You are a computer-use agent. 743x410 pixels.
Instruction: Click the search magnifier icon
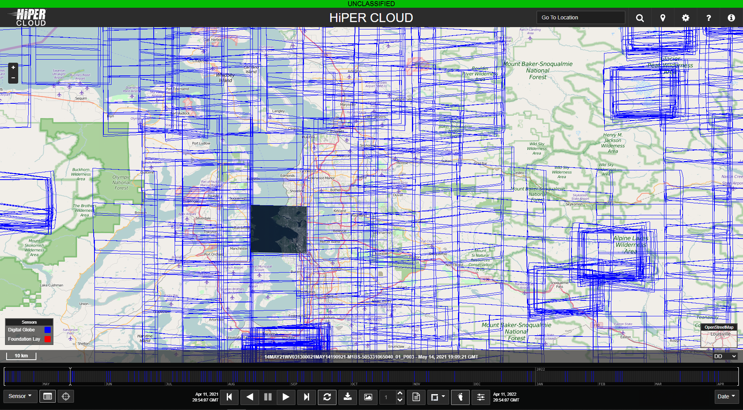640,18
